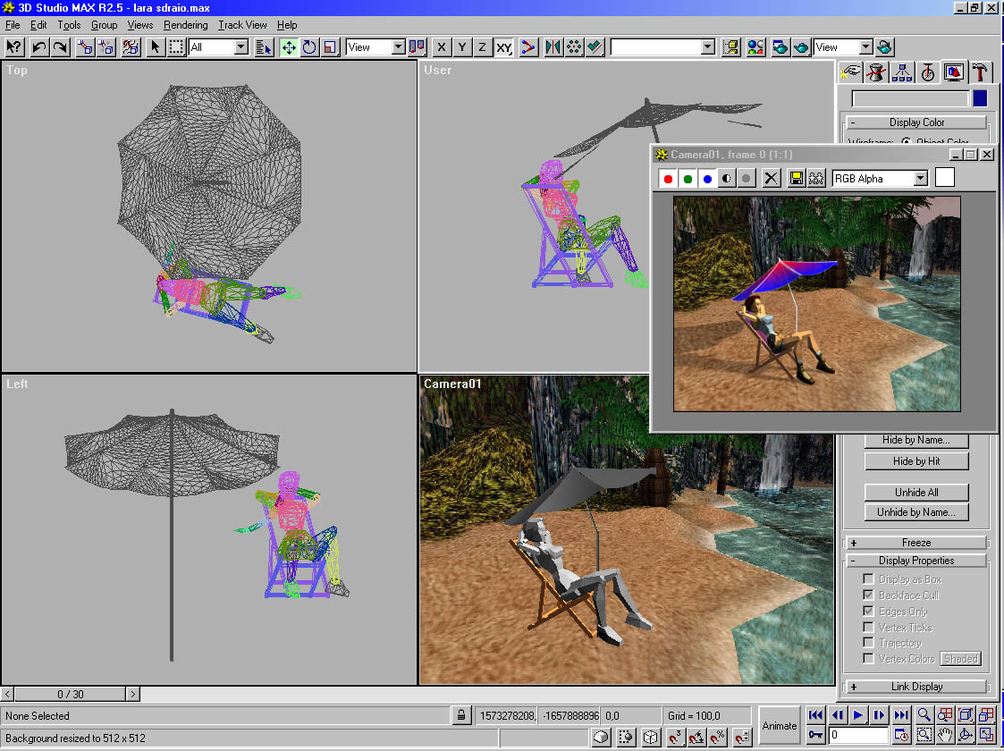Expand the Freeze rollout

[916, 543]
